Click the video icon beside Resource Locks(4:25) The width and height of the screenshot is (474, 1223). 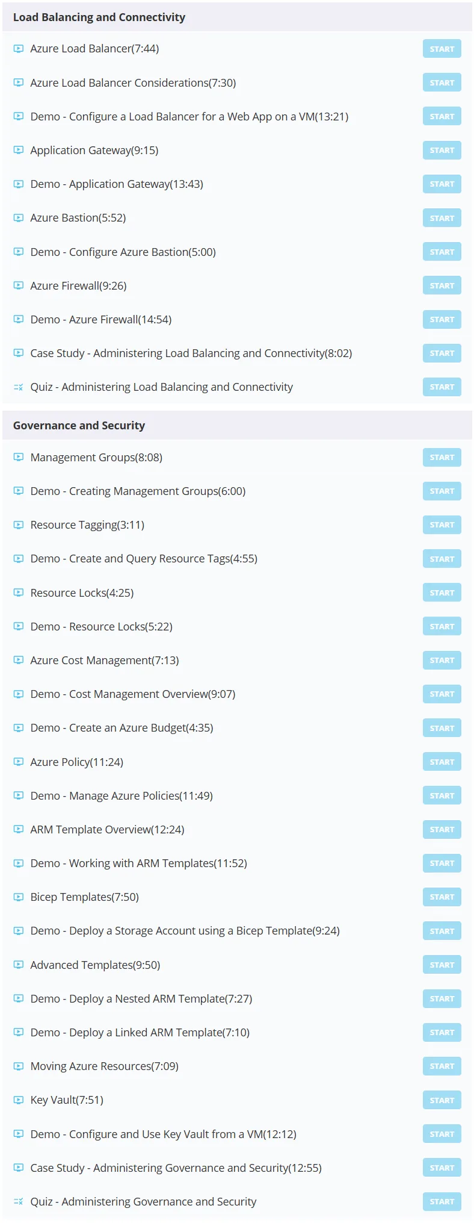point(19,593)
